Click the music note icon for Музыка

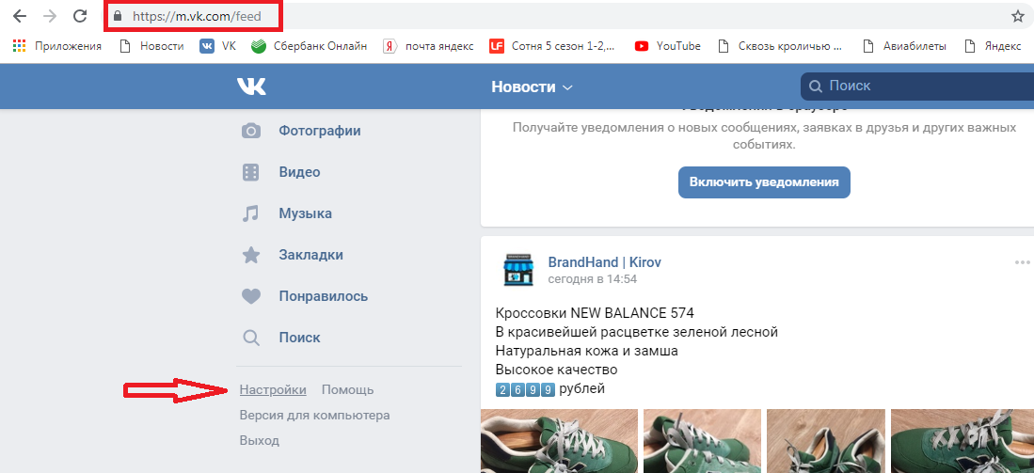click(250, 213)
